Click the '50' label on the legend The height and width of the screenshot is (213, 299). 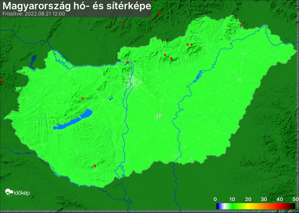point(295,199)
